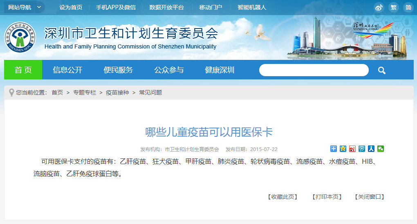Screen dimensions: 417x224
Task: Go to 首页 in main navigation
Action: click(x=23, y=70)
